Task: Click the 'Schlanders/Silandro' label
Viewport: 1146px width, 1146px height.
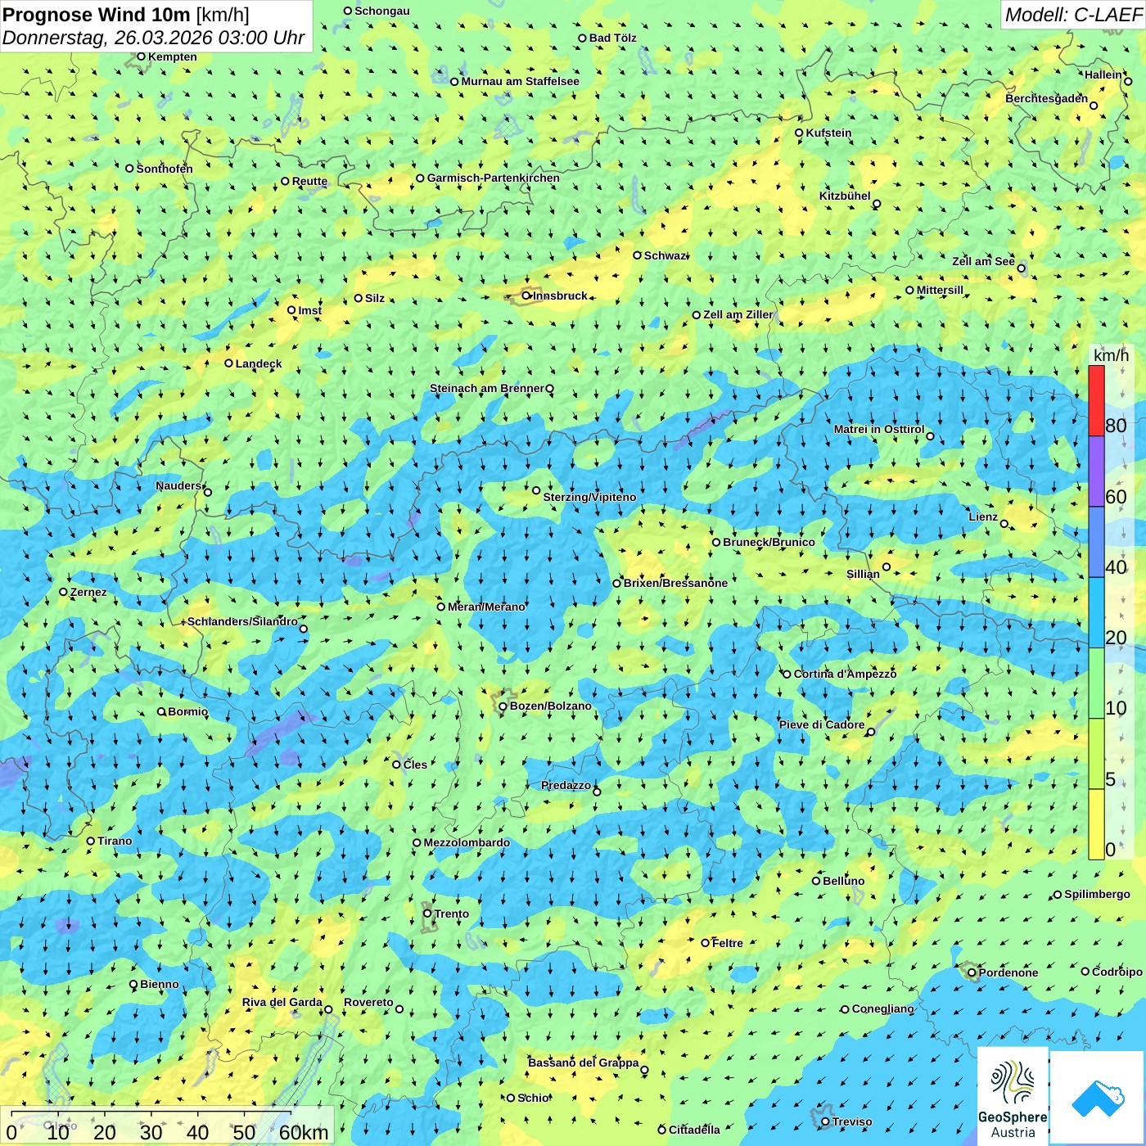Action: [242, 621]
